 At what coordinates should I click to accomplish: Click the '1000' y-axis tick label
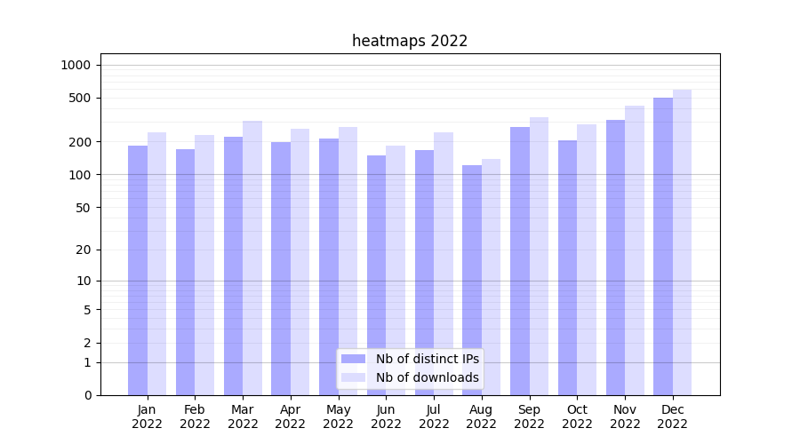click(x=76, y=65)
